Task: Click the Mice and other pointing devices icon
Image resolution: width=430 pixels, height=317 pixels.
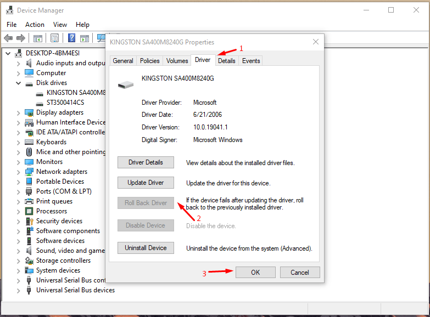Action: pyautogui.click(x=29, y=152)
